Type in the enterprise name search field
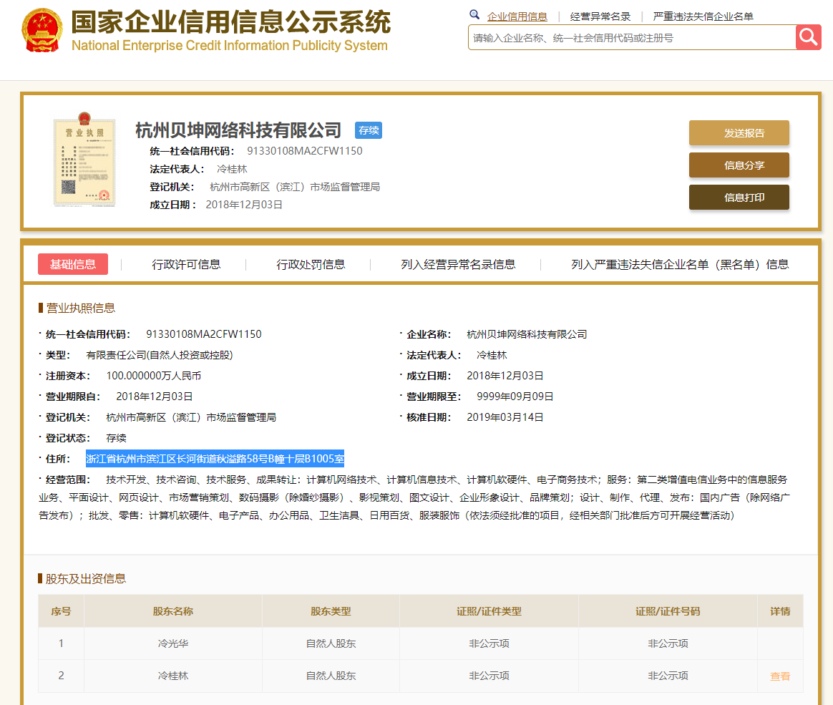 pos(631,38)
